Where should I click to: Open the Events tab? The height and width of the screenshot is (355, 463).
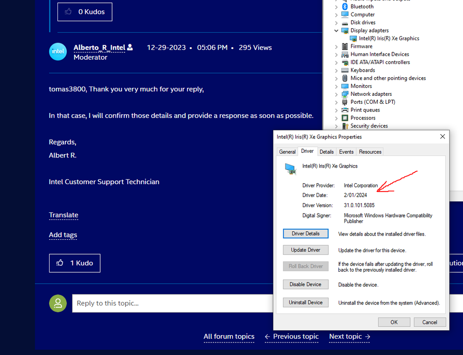click(346, 151)
